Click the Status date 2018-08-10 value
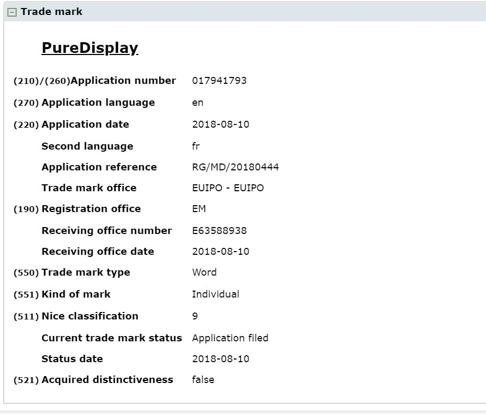 click(221, 358)
